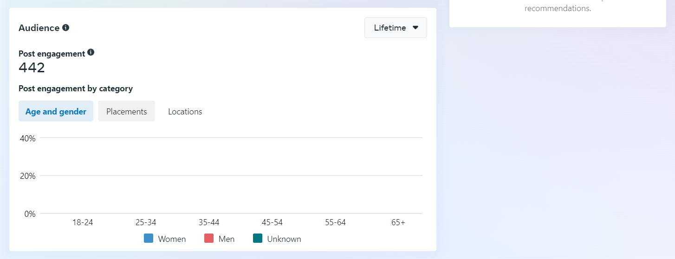Click the Post engagement info icon
This screenshot has height=259, width=675.
[x=91, y=52]
